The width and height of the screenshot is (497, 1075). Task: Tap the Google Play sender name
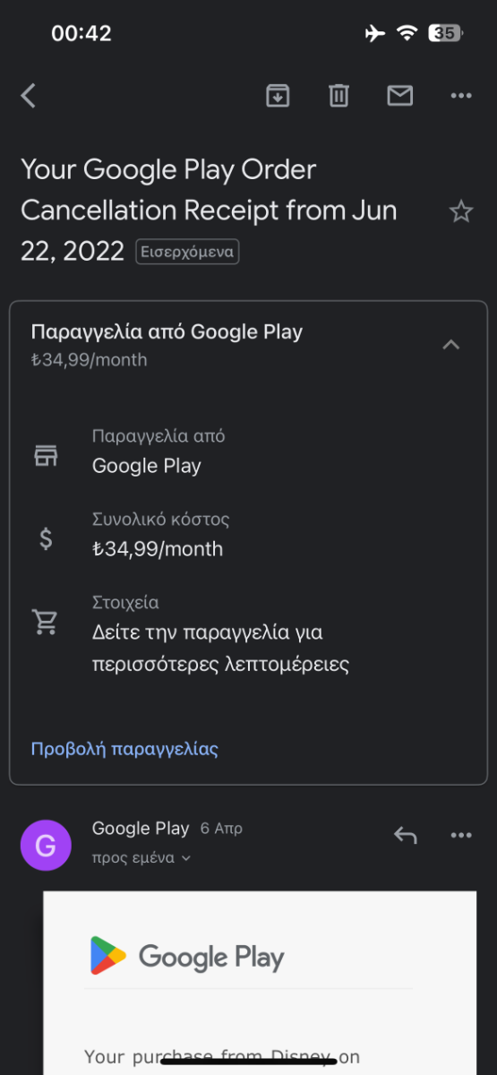coord(141,829)
